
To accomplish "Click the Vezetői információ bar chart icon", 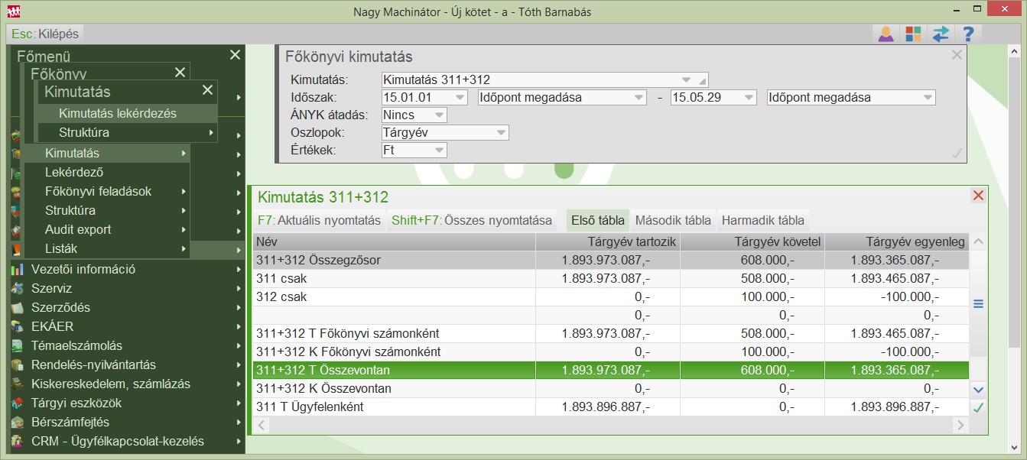I will point(18,269).
